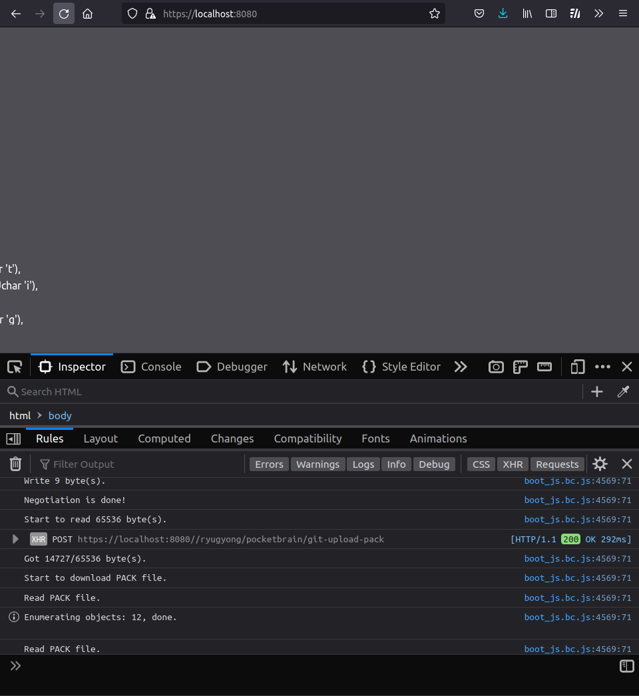Open the Computed sidebar tab
This screenshot has height=696, width=639.
pos(164,438)
